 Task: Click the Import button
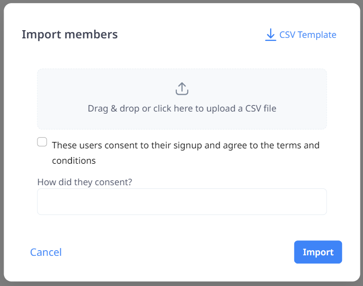click(318, 252)
